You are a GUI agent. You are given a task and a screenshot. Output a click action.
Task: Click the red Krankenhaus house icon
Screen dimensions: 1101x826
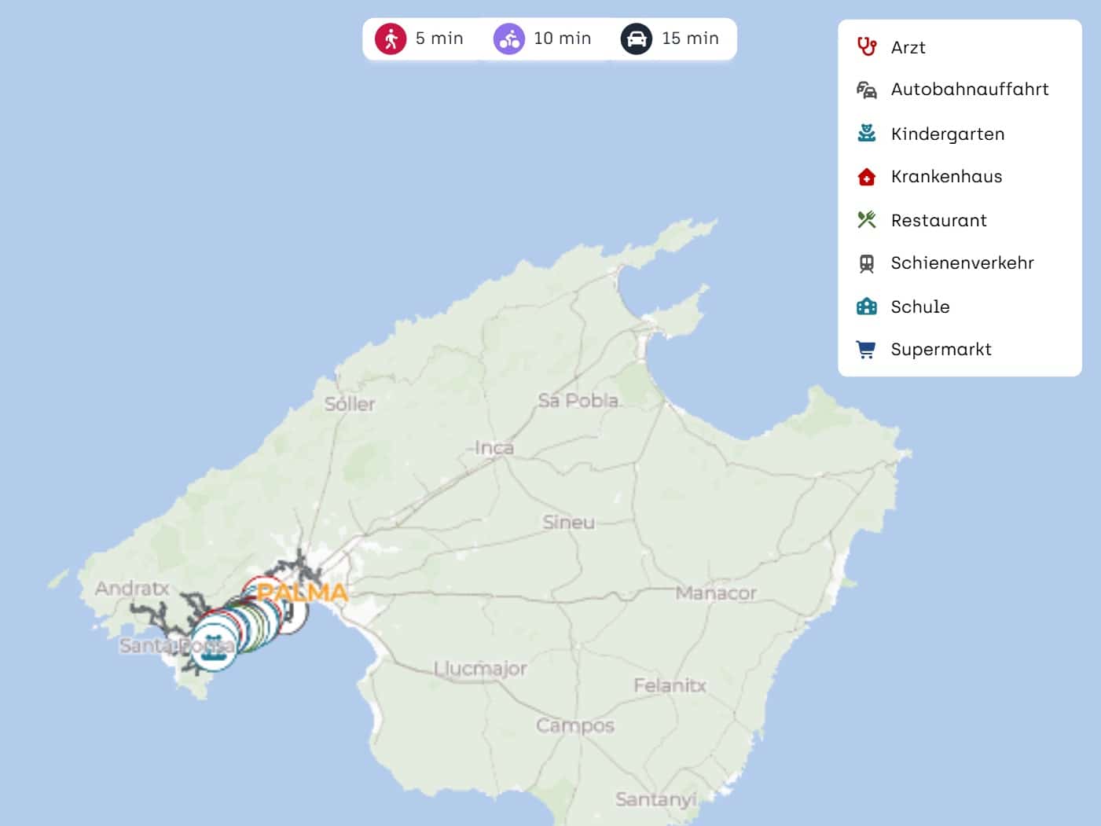click(866, 177)
